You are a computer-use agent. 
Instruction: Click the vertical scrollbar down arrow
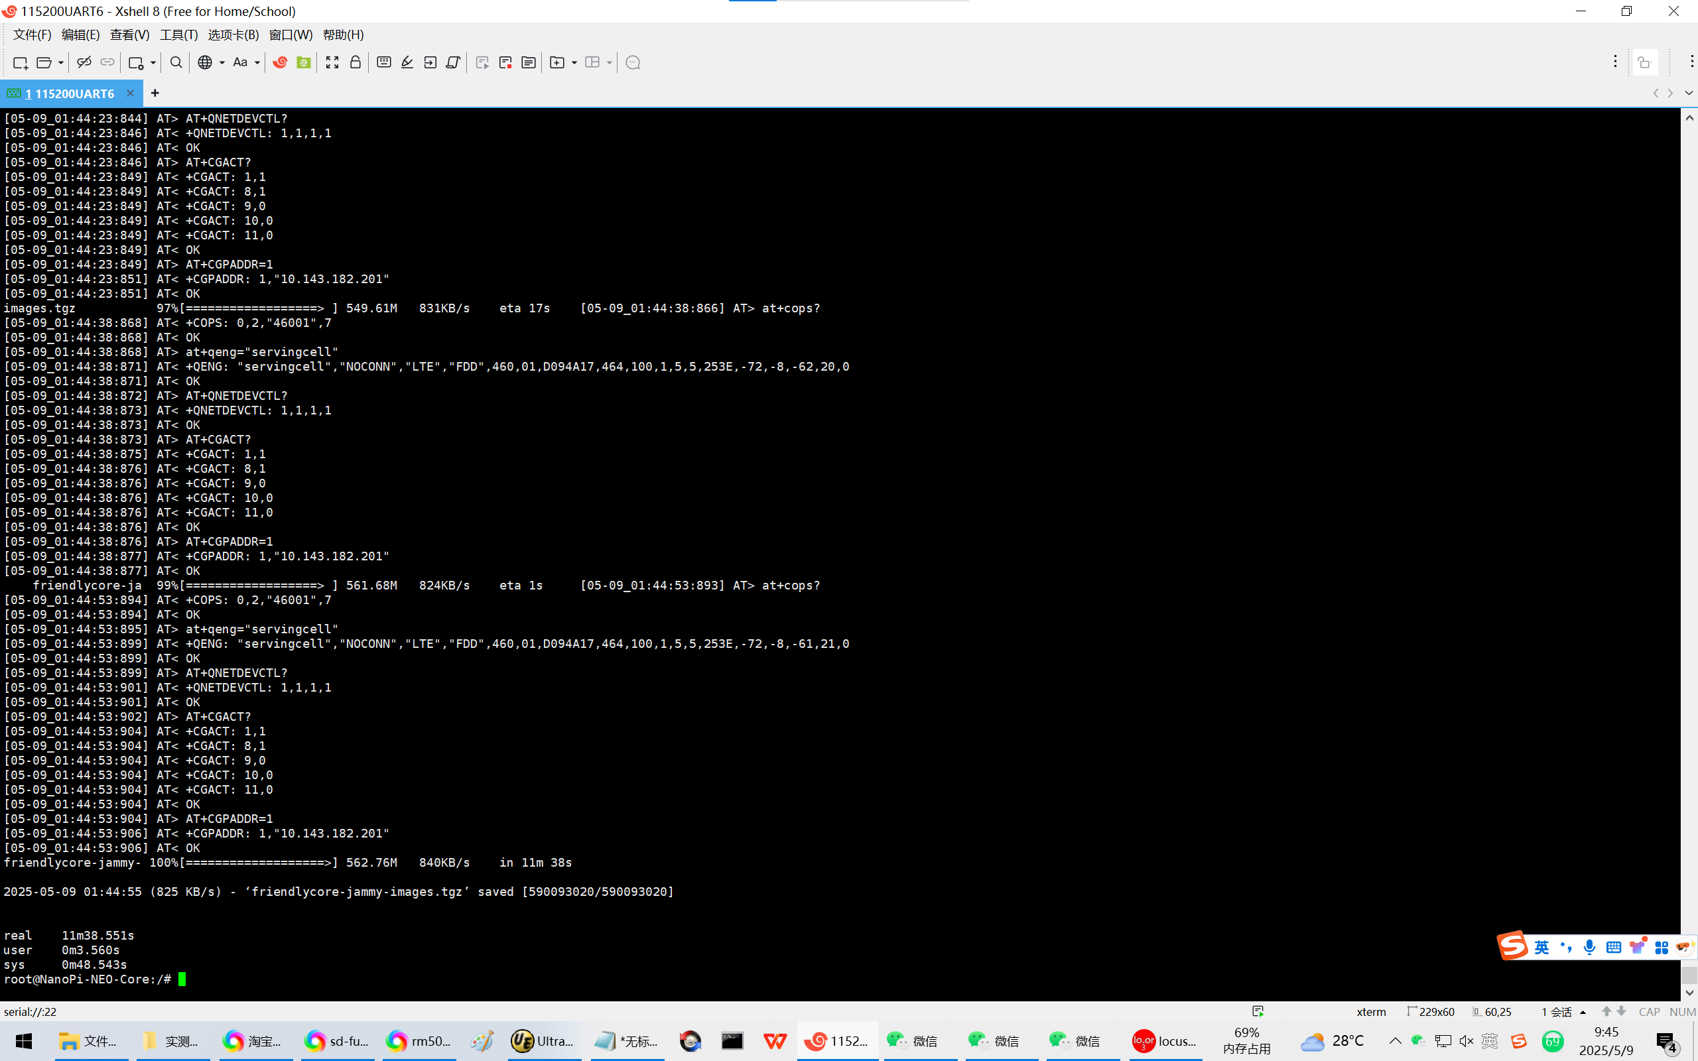click(1689, 992)
